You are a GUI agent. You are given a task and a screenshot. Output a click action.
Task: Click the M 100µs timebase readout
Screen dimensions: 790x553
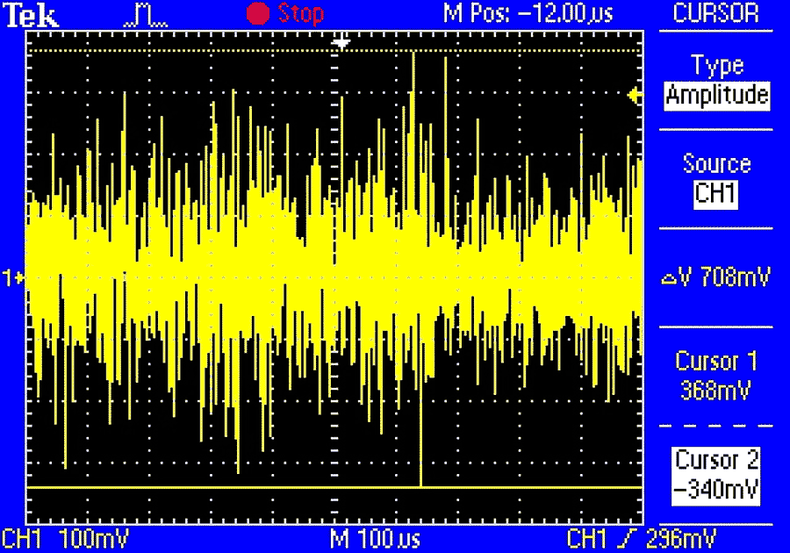pyautogui.click(x=376, y=537)
